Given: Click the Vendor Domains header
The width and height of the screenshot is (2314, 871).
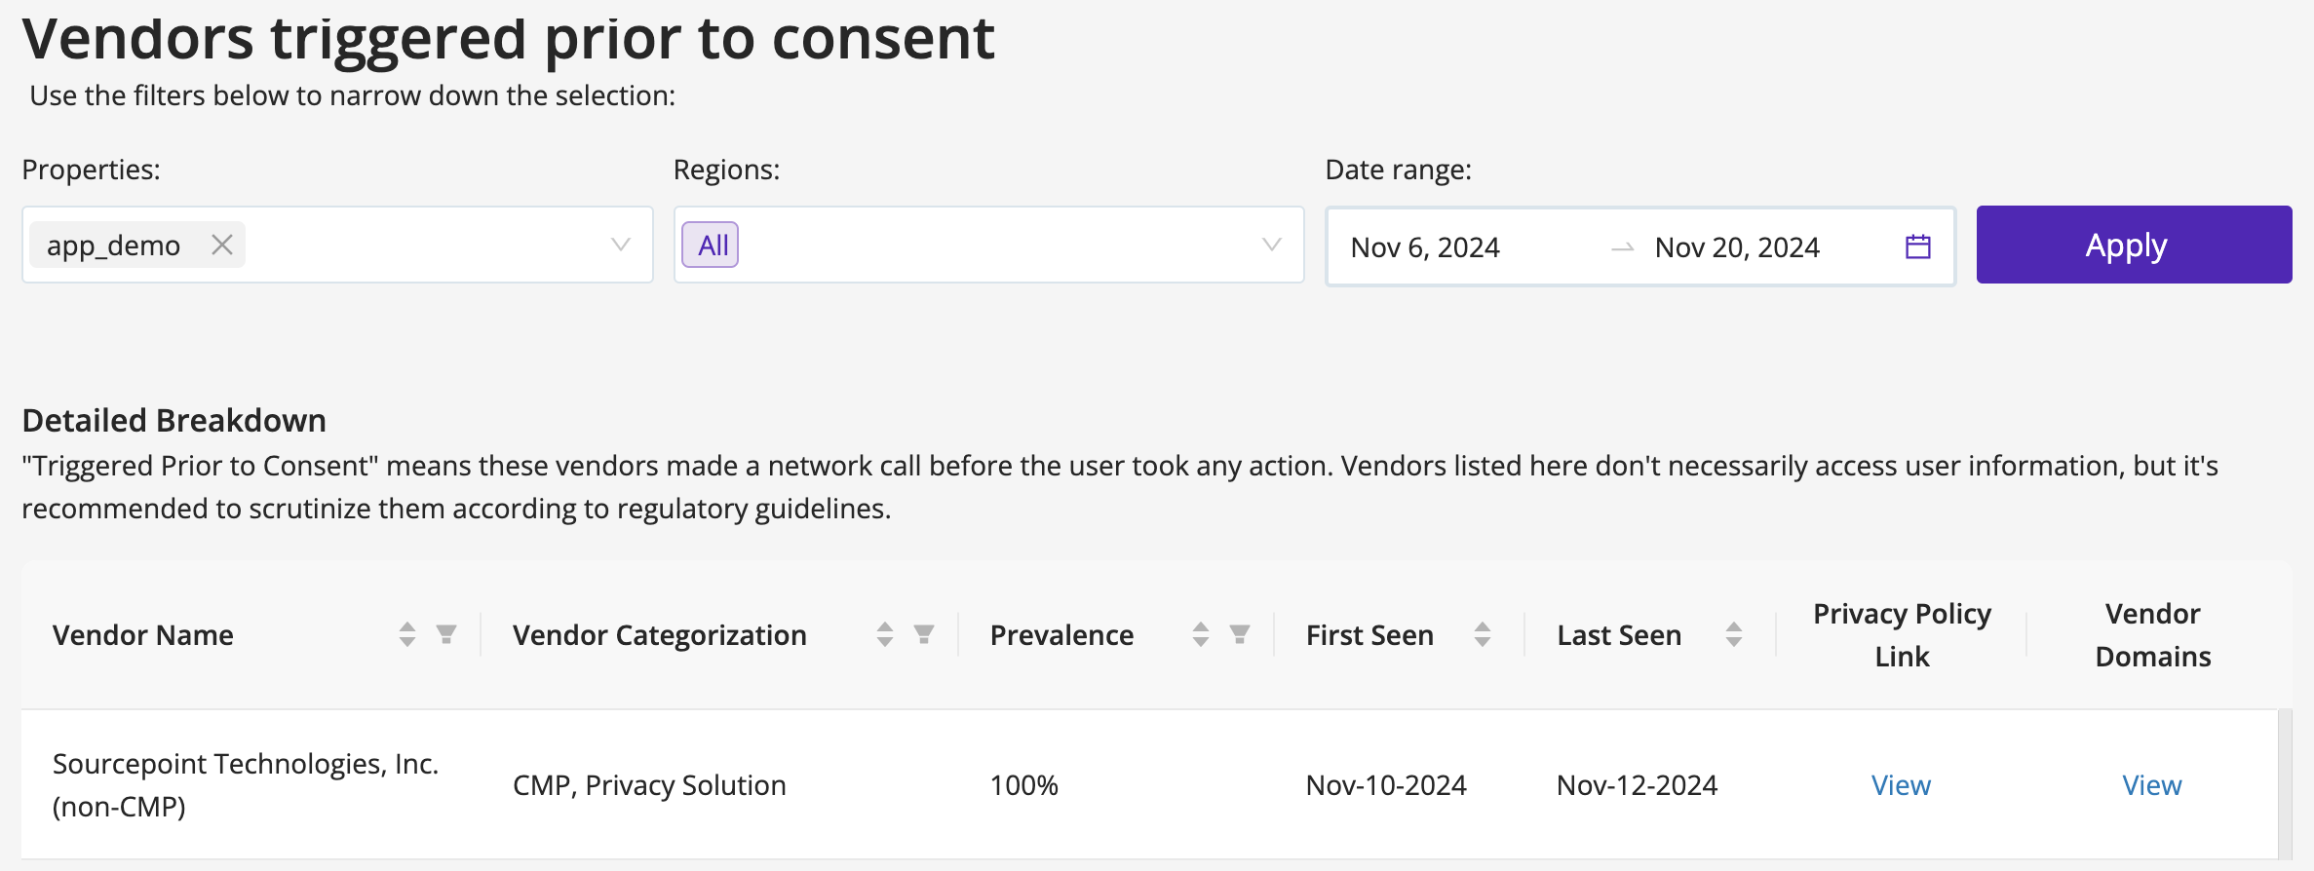Looking at the screenshot, I should click(2153, 635).
